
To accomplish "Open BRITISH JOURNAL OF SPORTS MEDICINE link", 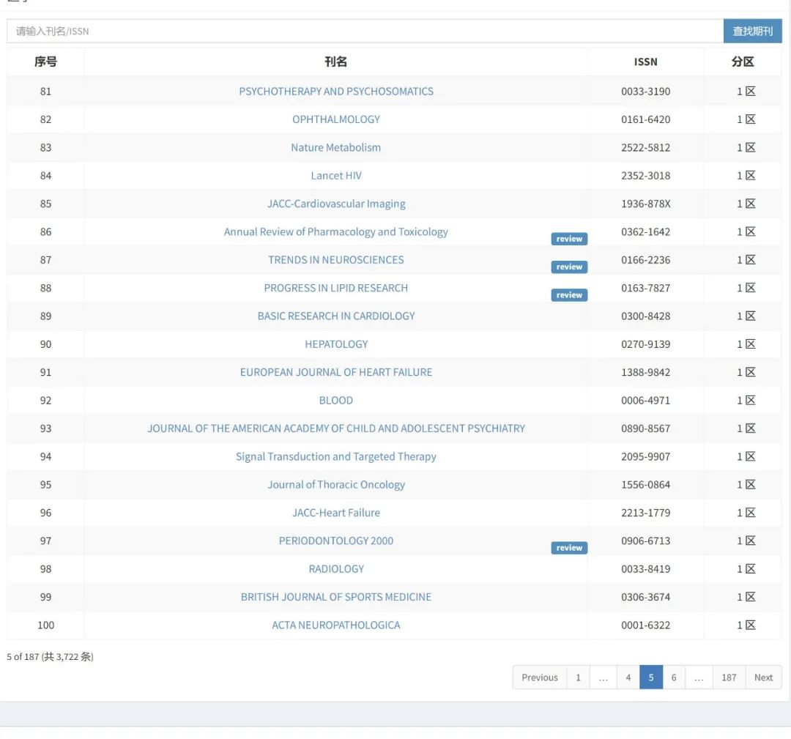I will pyautogui.click(x=335, y=597).
